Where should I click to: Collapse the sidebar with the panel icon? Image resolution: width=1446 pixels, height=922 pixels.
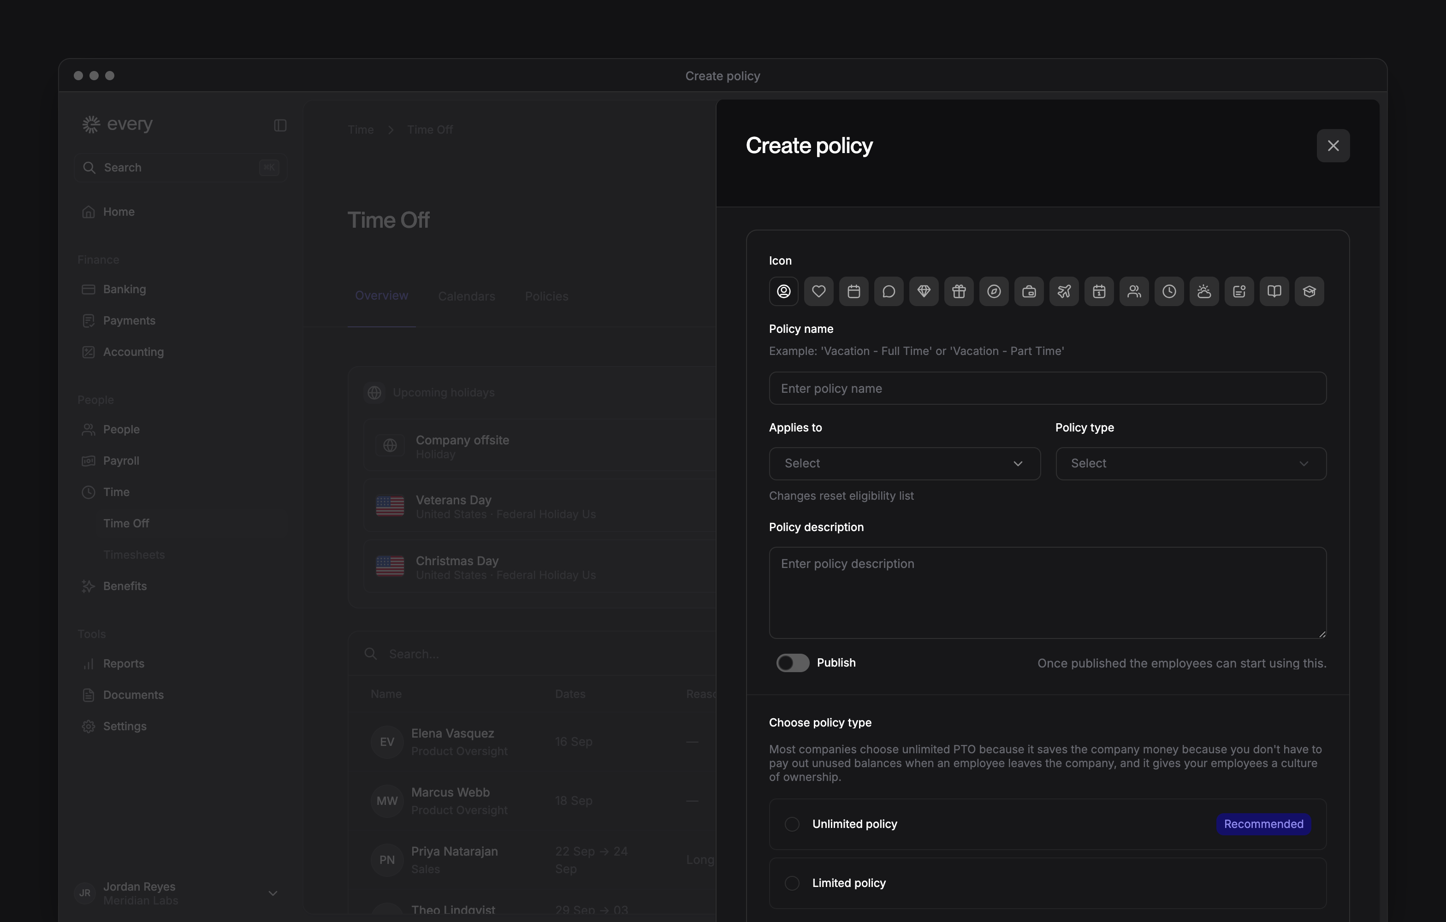(x=280, y=125)
